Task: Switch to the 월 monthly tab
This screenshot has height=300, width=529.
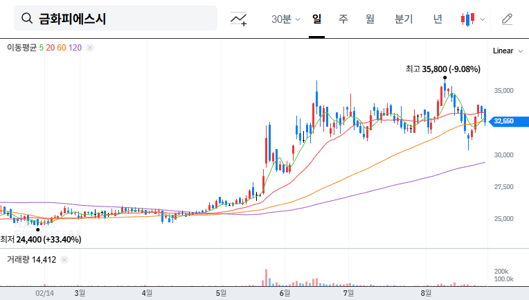Action: tap(370, 19)
